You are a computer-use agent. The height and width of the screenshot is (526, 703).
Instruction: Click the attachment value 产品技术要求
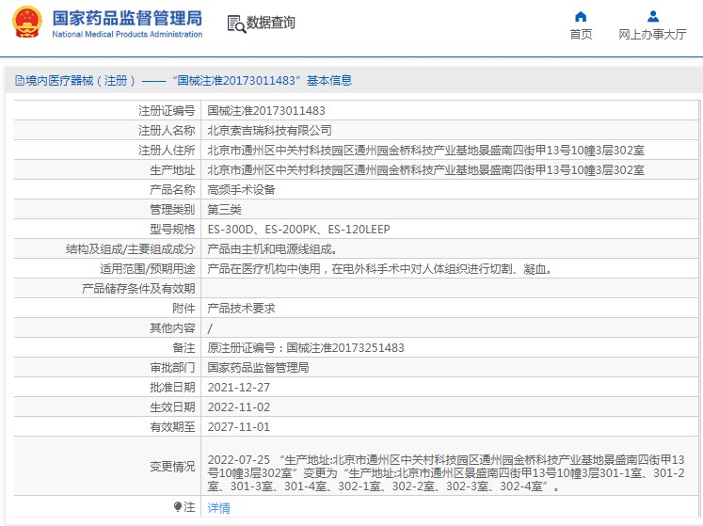tap(241, 308)
